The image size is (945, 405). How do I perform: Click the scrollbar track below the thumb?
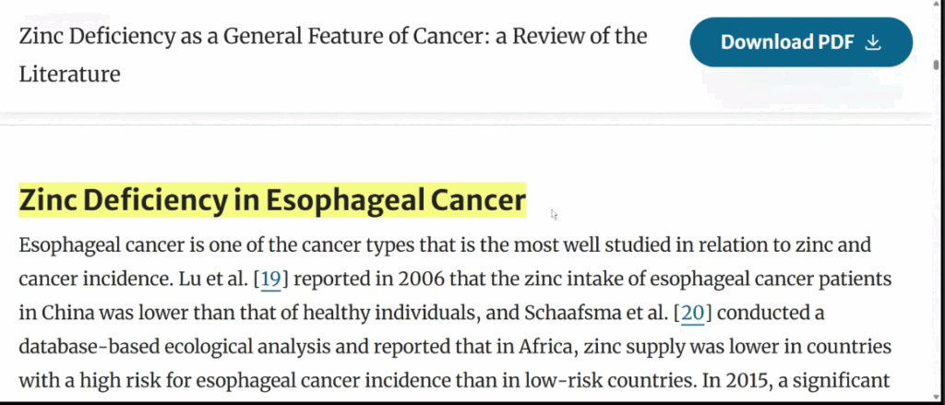click(936, 241)
